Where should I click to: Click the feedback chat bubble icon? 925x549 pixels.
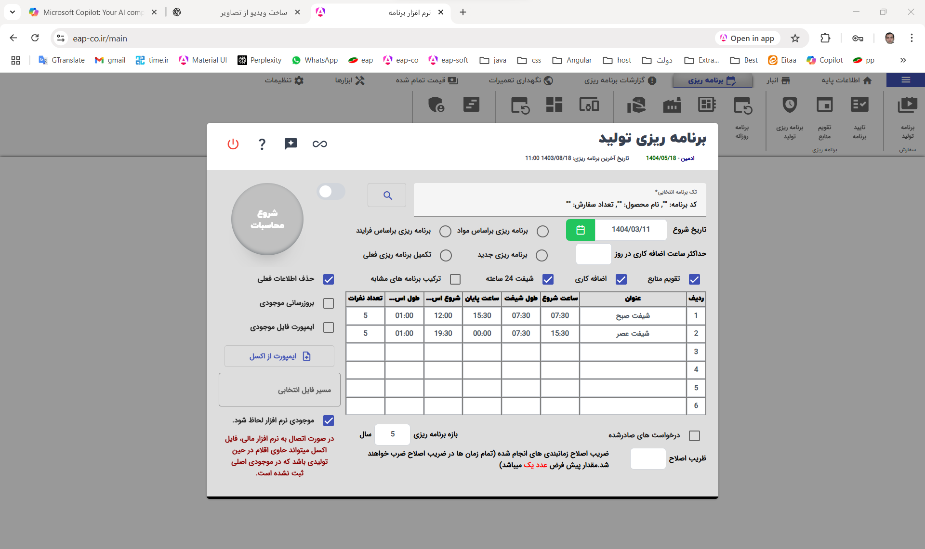coord(291,144)
